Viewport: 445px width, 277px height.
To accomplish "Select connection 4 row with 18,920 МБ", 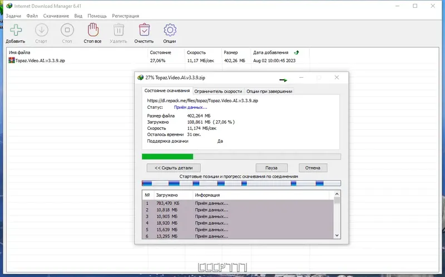I will (238, 223).
